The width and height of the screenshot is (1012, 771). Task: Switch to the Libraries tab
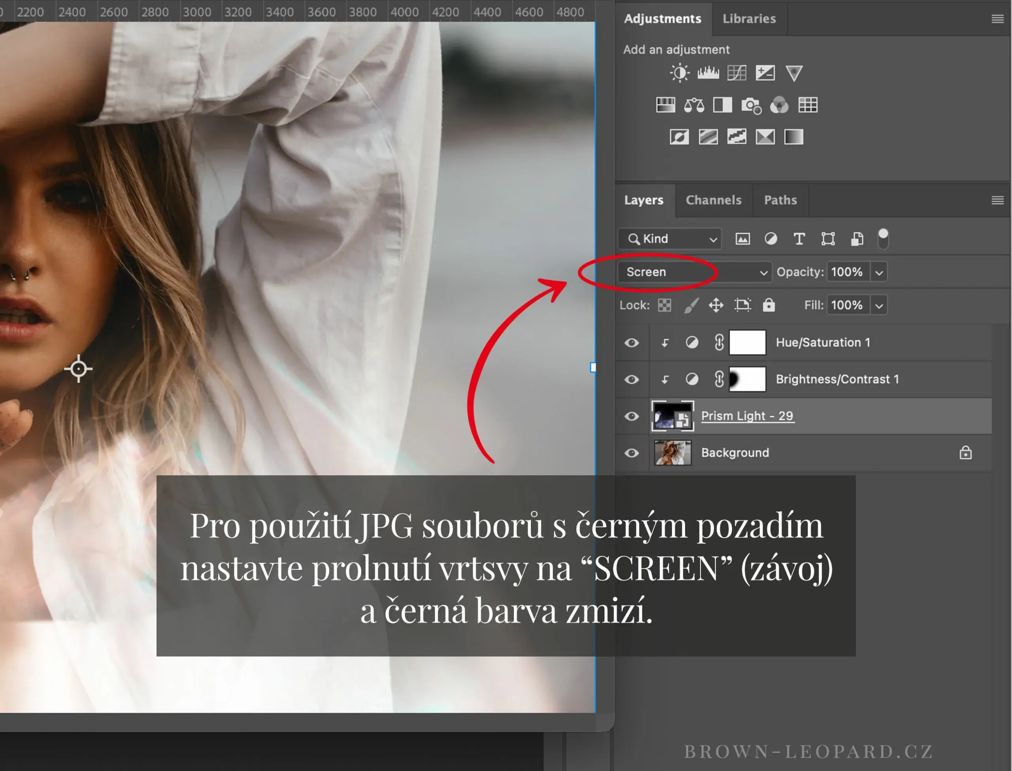pos(749,19)
